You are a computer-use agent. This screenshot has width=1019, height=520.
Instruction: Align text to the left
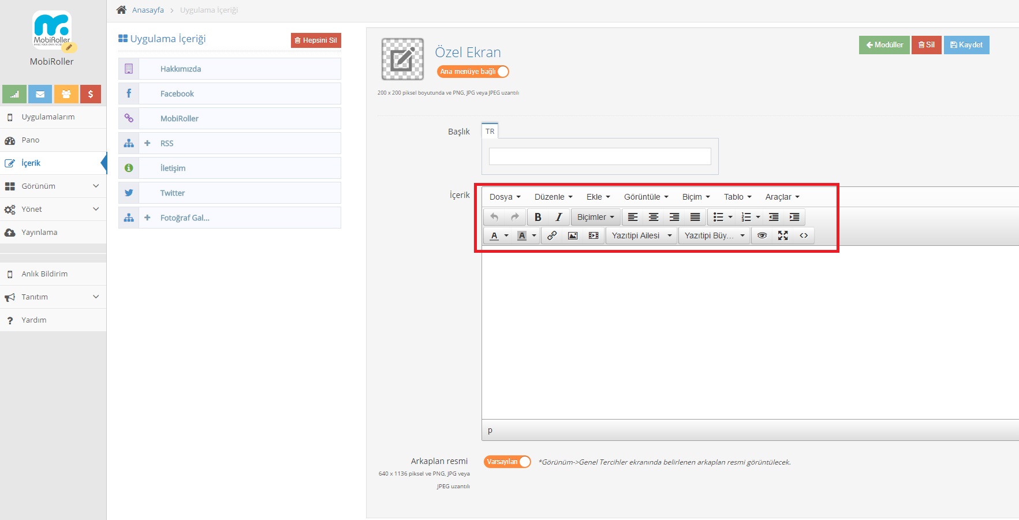633,217
